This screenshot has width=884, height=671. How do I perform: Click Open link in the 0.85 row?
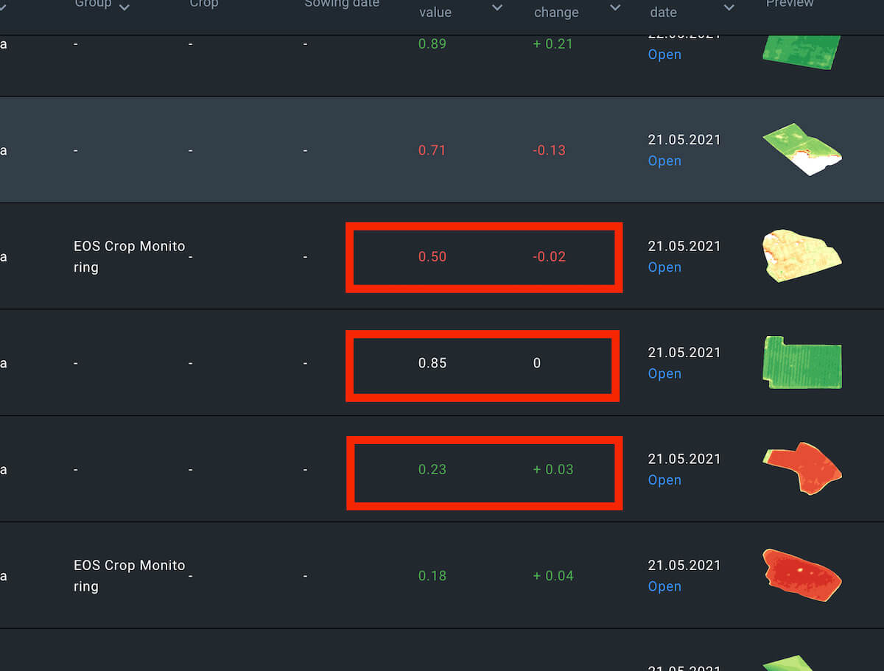tap(664, 373)
